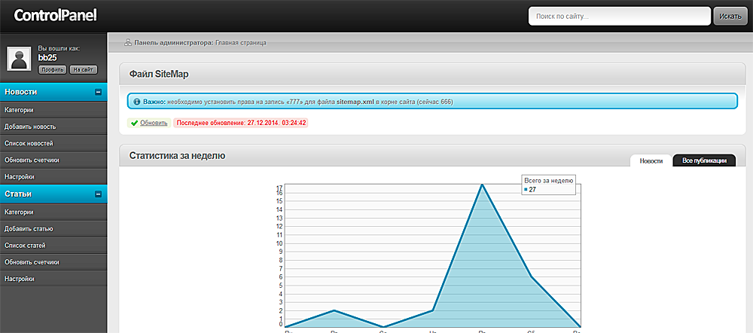Click the user avatar picture

pos(20,59)
